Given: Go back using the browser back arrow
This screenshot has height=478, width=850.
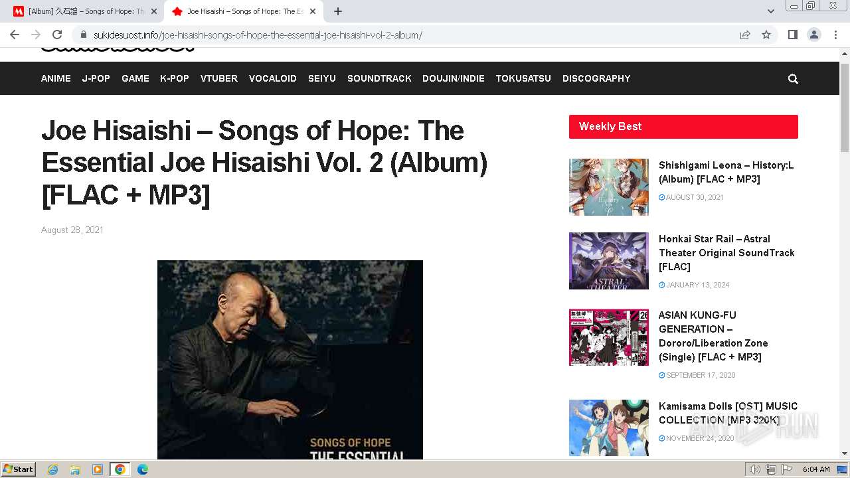Looking at the screenshot, I should tap(15, 35).
